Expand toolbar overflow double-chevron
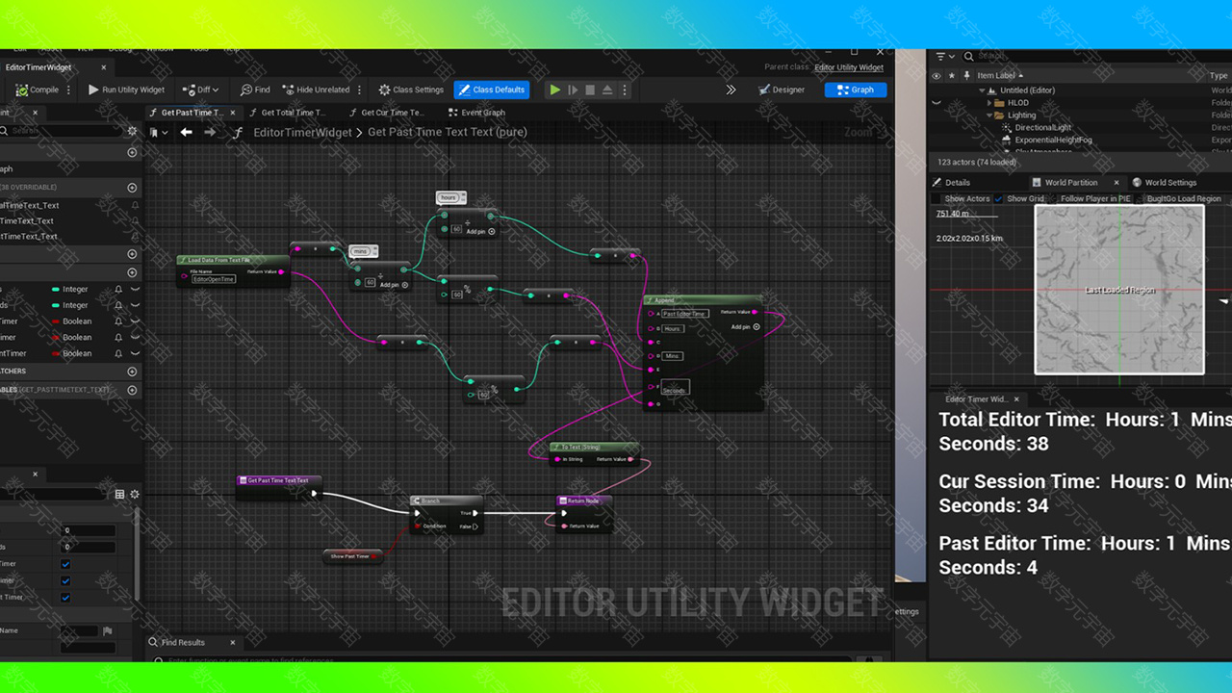The width and height of the screenshot is (1232, 693). pyautogui.click(x=731, y=90)
